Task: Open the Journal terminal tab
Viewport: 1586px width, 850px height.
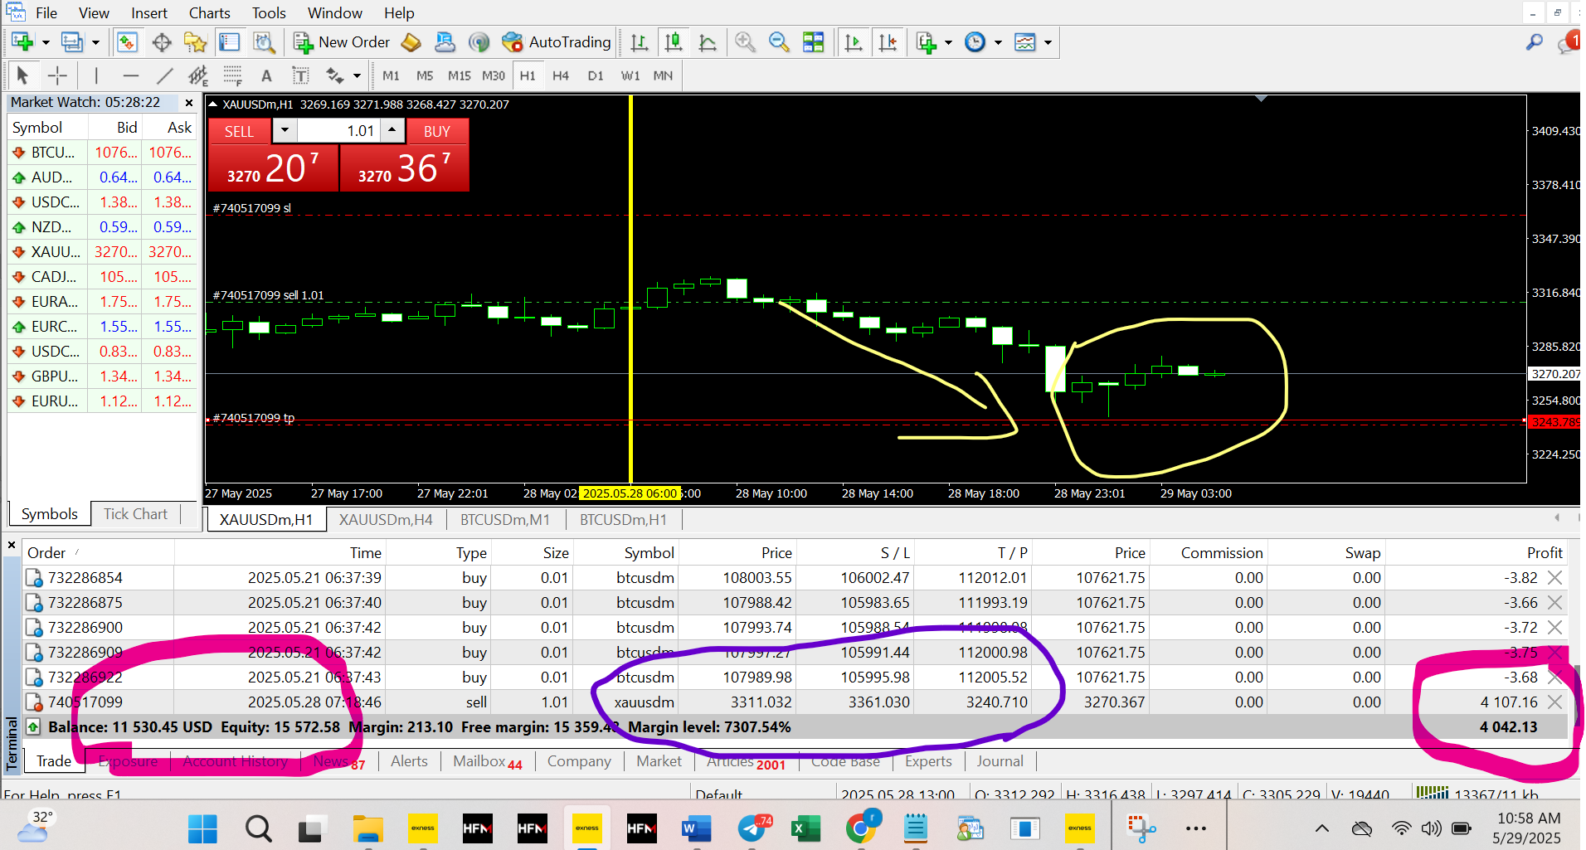Action: click(1000, 760)
